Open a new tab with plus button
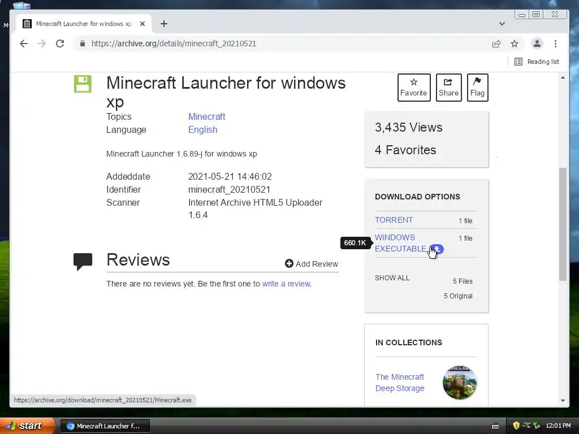Screen dimensions: 579x434 164,24
